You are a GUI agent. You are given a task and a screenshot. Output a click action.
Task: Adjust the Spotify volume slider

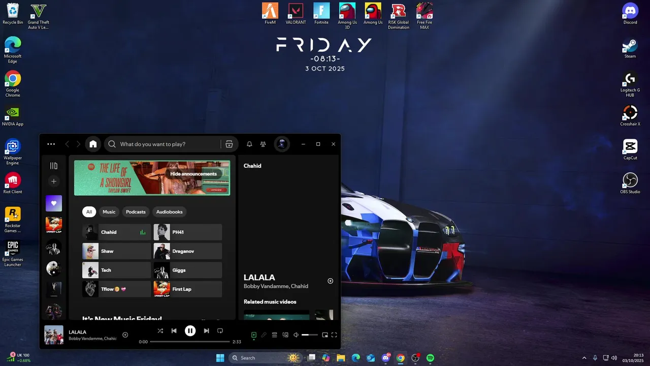point(310,335)
